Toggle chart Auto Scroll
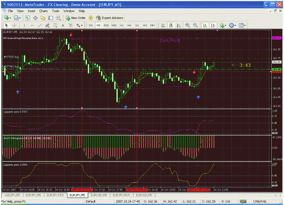The height and width of the screenshot is (205, 284). point(205,25)
